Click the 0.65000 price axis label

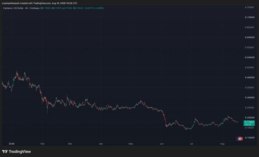tap(249, 27)
